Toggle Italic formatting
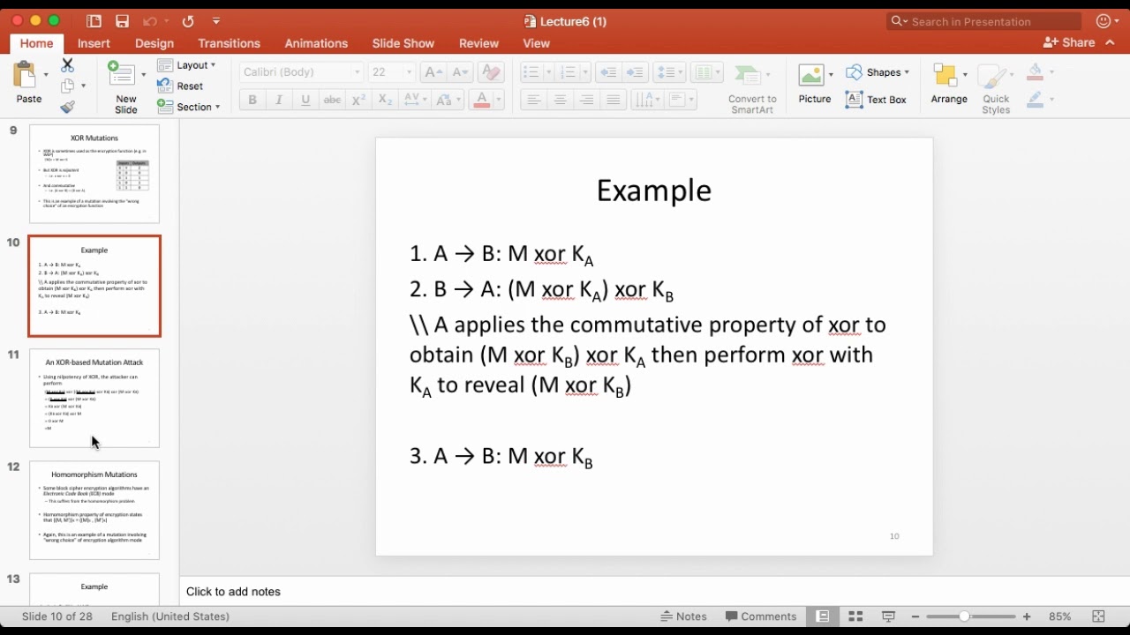Viewport: 1130px width, 635px height. (x=279, y=100)
